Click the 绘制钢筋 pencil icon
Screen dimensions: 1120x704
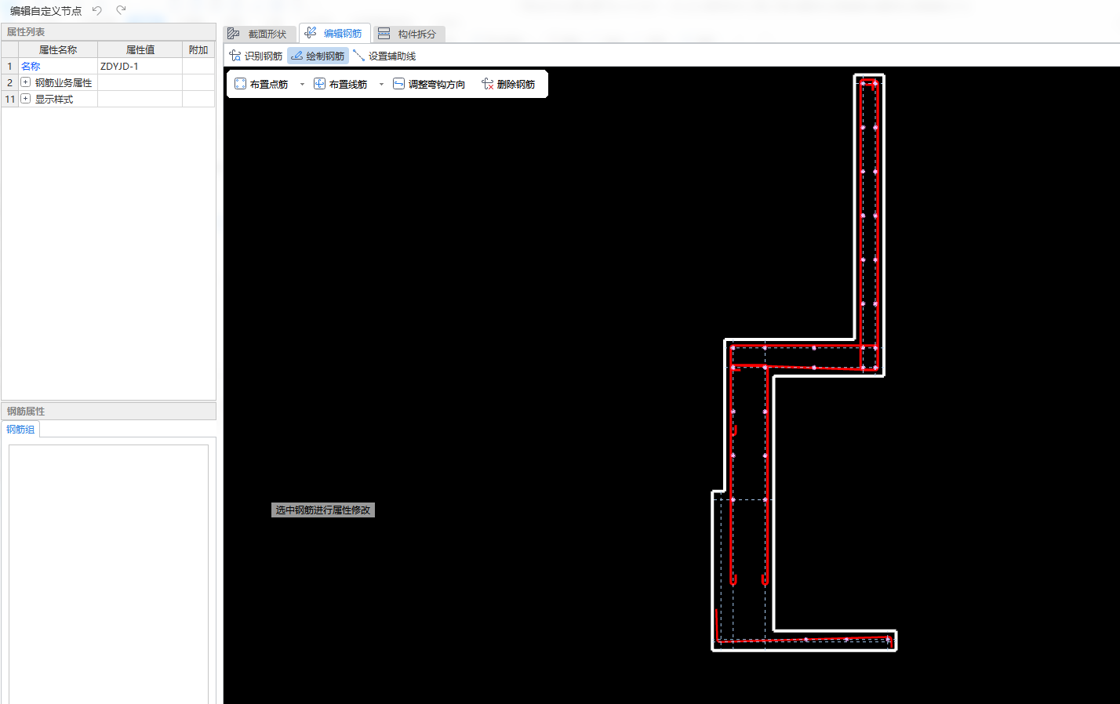pyautogui.click(x=296, y=56)
